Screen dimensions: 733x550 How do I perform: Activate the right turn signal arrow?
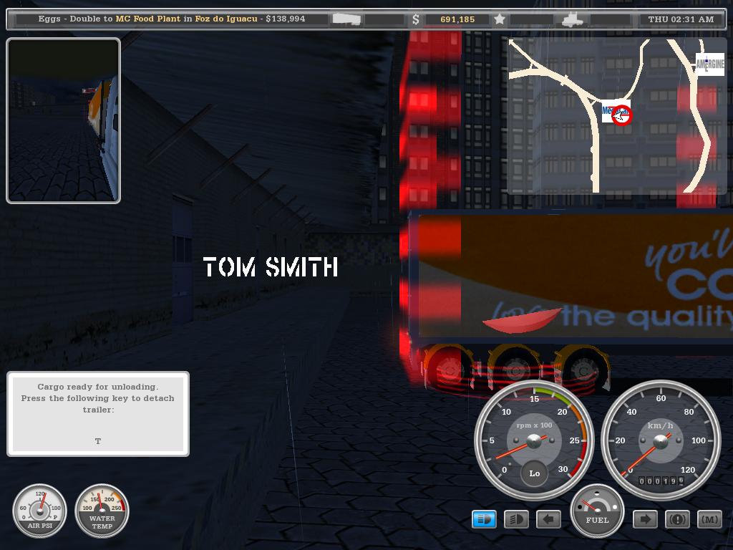645,519
